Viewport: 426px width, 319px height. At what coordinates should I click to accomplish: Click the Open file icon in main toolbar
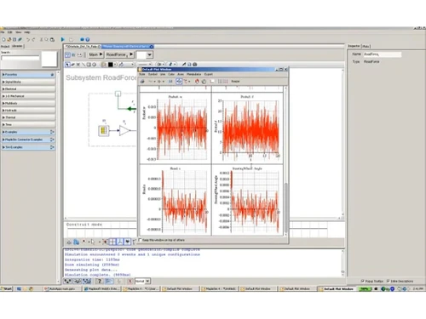[x=9, y=39]
